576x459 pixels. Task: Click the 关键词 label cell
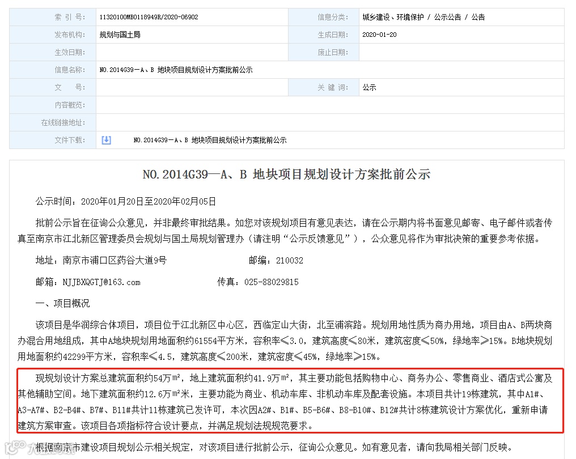(x=324, y=87)
